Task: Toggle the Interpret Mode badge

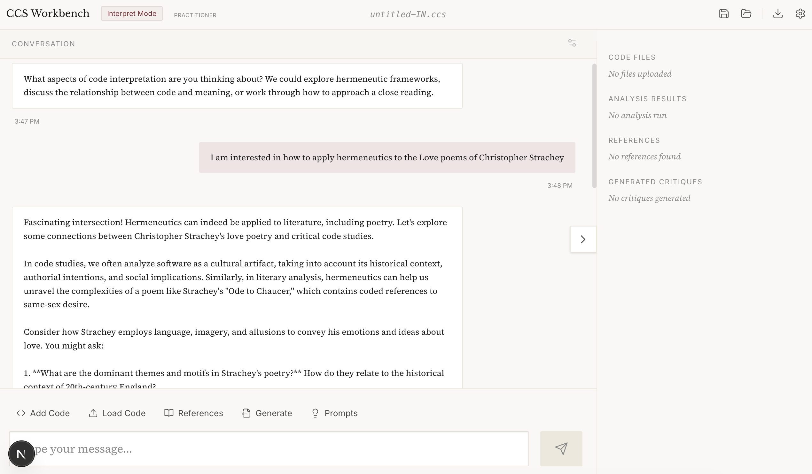Action: click(x=131, y=13)
